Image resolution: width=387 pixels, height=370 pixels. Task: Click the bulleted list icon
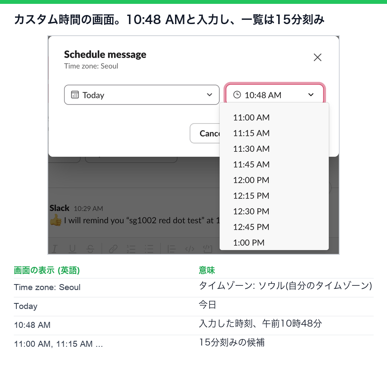pyautogui.click(x=149, y=249)
